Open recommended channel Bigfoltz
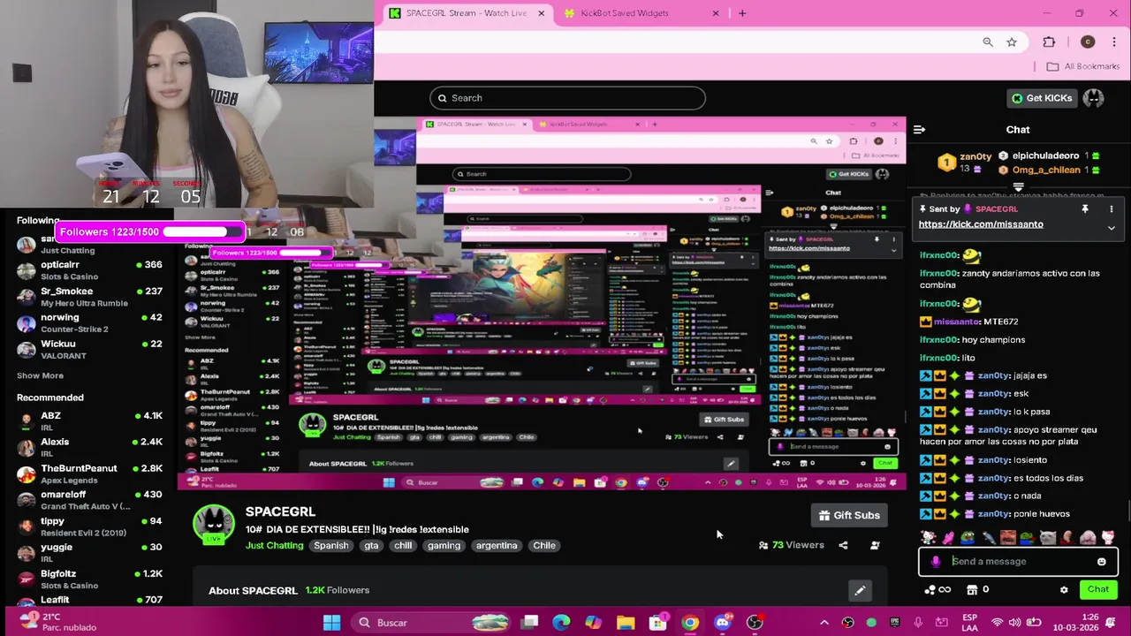Viewport: 1131px width, 636px height. pyautogui.click(x=88, y=579)
